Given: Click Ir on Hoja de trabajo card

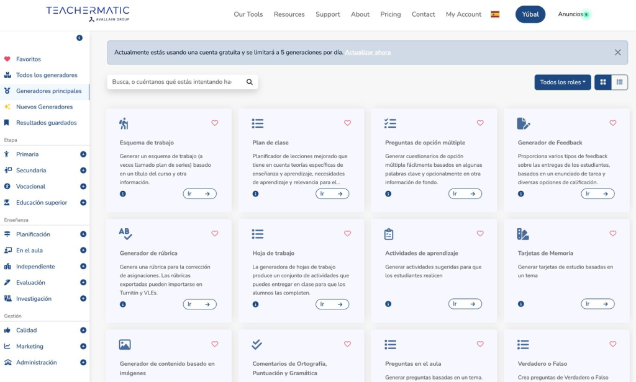Looking at the screenshot, I should [x=332, y=304].
